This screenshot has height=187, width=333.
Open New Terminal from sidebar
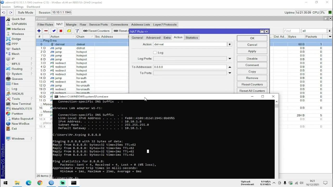(21, 104)
